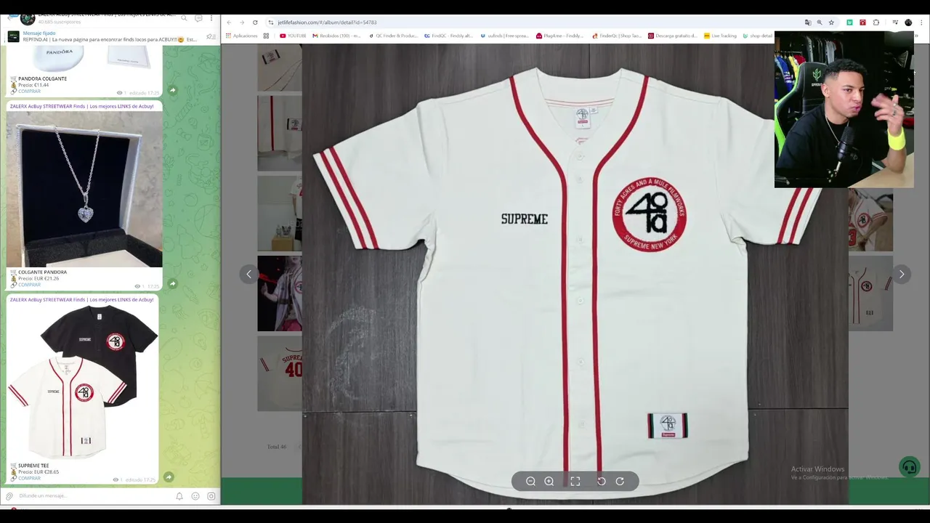This screenshot has height=523, width=930.
Task: Go to next image with right arrow
Action: (x=902, y=274)
